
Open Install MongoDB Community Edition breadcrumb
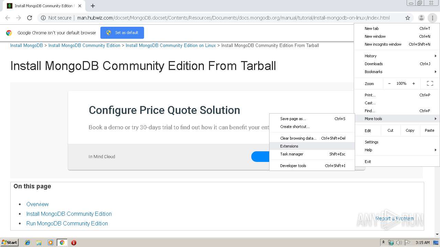click(84, 45)
